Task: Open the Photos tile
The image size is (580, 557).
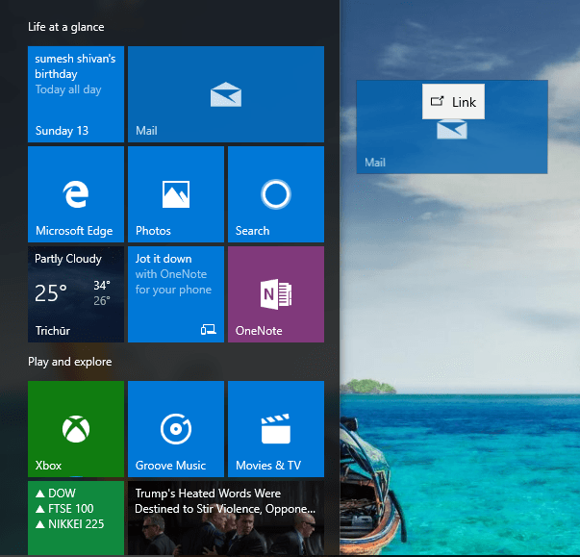Action: (x=176, y=194)
